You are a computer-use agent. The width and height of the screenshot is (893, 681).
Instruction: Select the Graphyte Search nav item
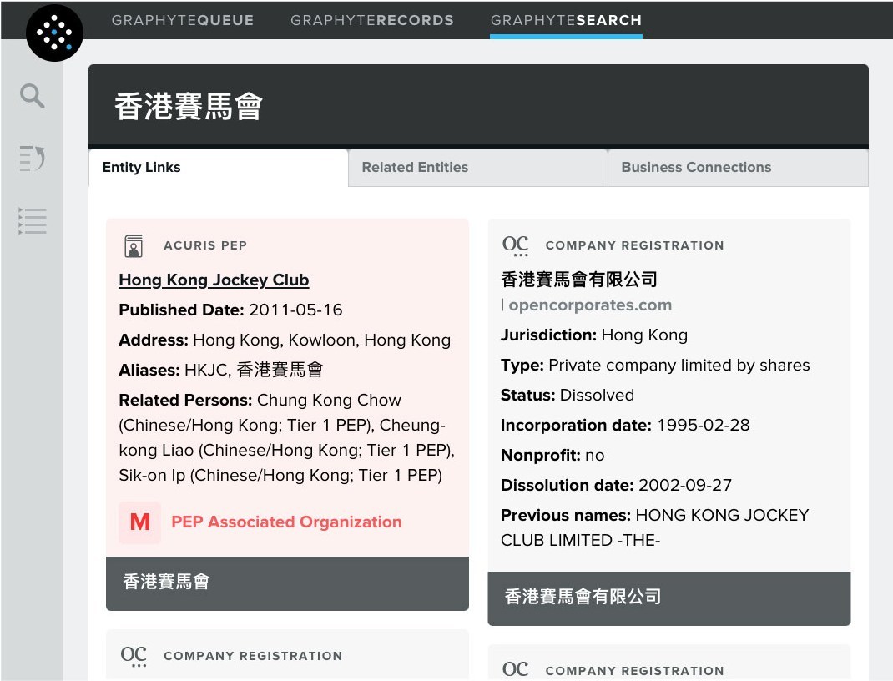(x=566, y=20)
